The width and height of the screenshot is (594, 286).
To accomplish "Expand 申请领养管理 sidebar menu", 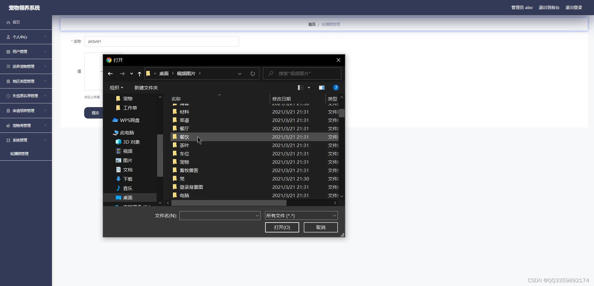I will coord(26,110).
